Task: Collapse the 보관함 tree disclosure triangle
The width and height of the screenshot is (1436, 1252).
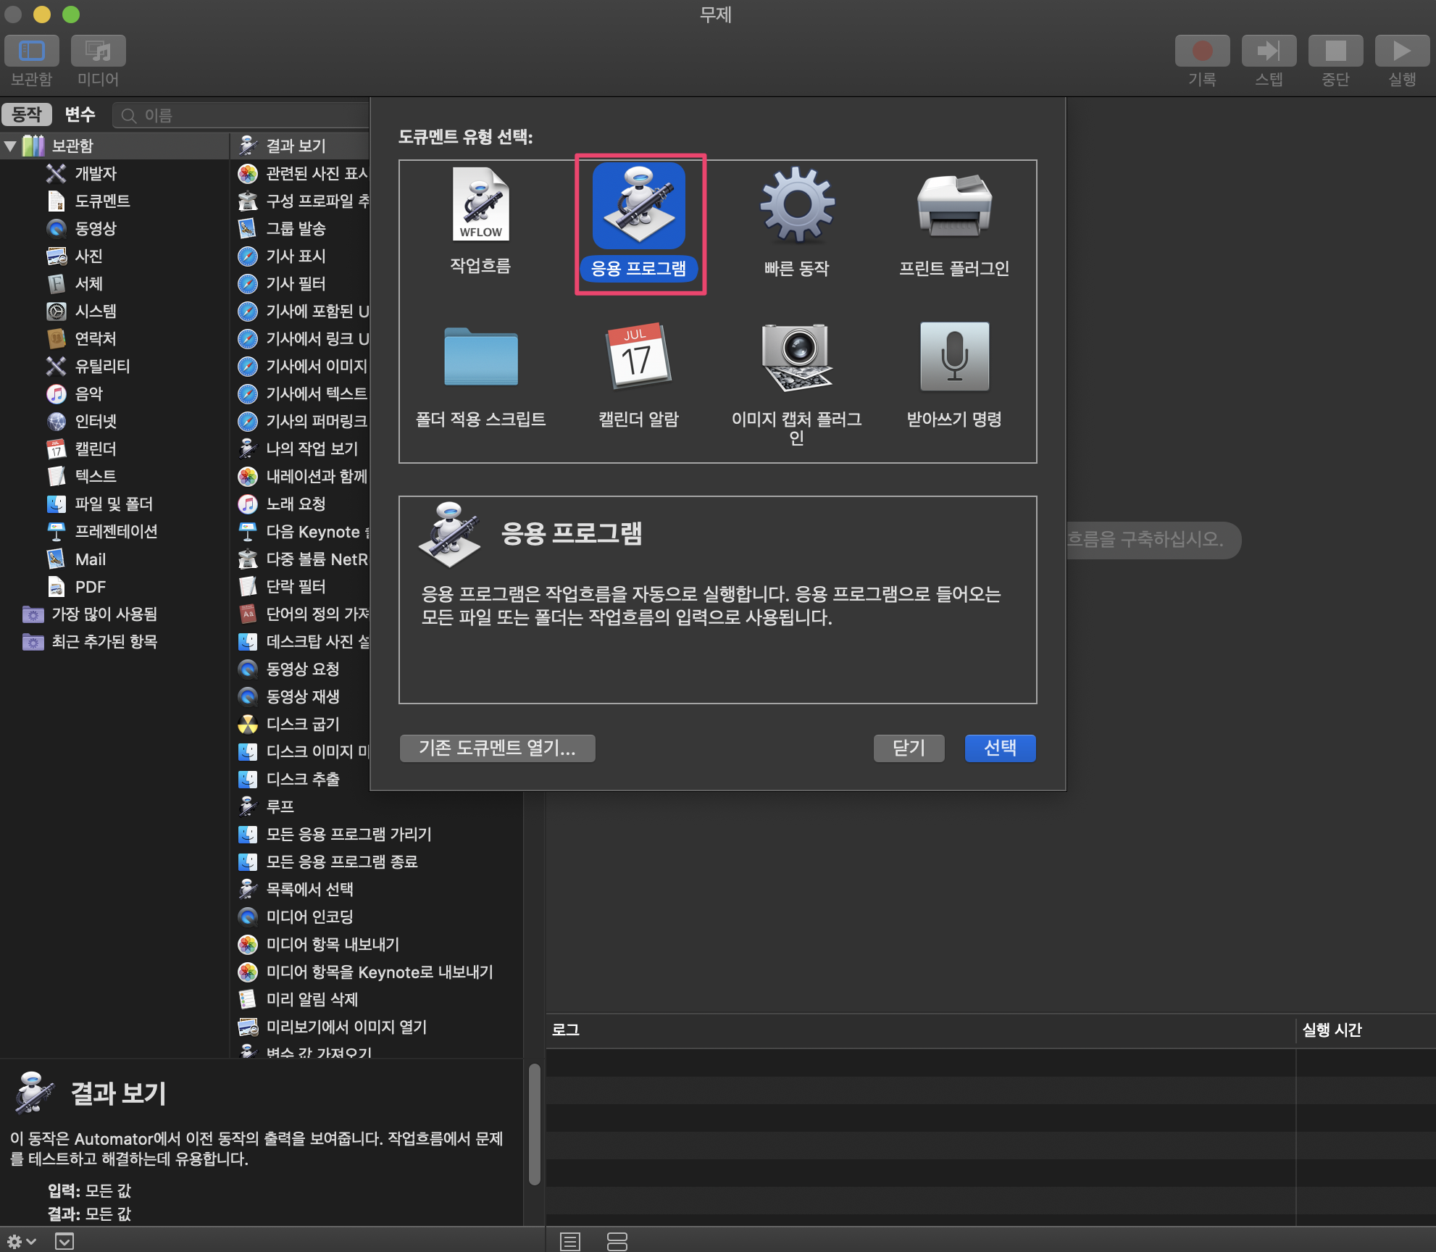Action: (11, 146)
